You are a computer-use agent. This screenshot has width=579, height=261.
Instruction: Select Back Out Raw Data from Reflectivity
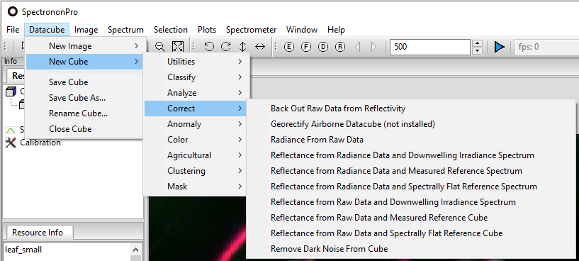[410, 109]
